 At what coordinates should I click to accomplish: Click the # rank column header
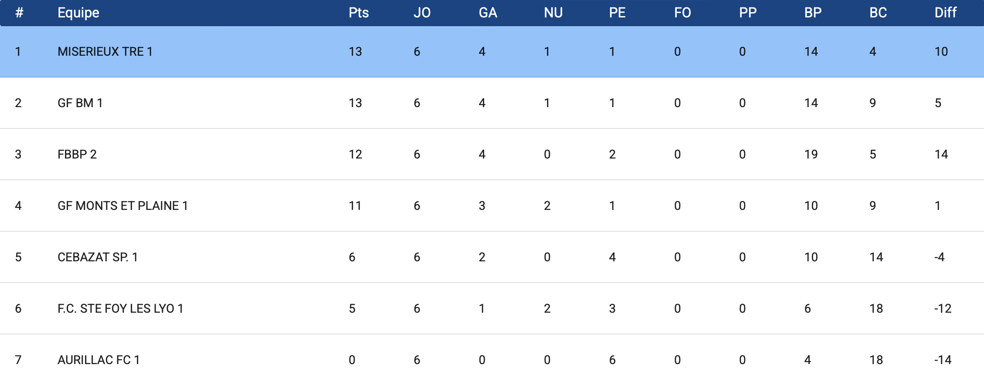pyautogui.click(x=19, y=13)
